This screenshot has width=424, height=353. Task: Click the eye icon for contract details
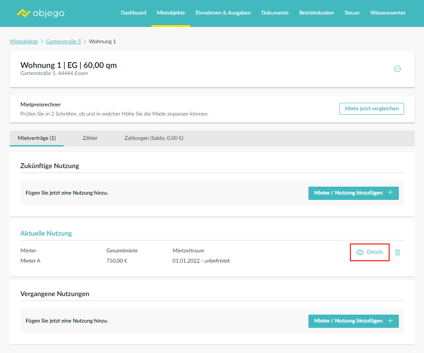pos(360,252)
